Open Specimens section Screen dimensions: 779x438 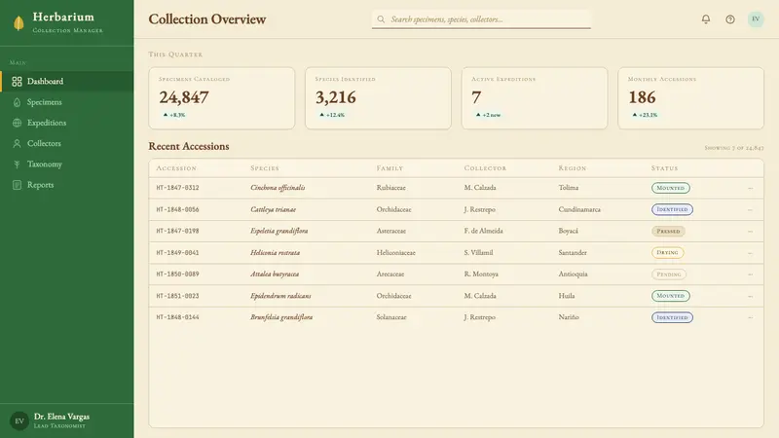(67, 102)
